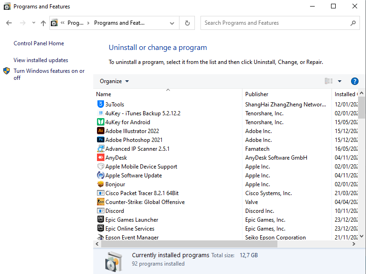Click the Epic Online Services icon

tap(100, 228)
